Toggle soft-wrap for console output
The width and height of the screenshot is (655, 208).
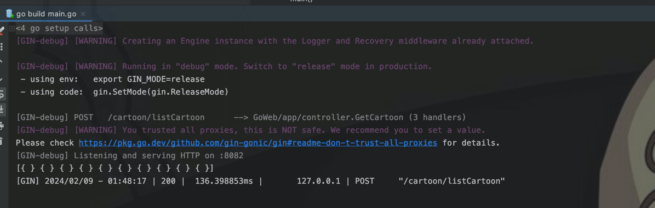pyautogui.click(x=2, y=94)
